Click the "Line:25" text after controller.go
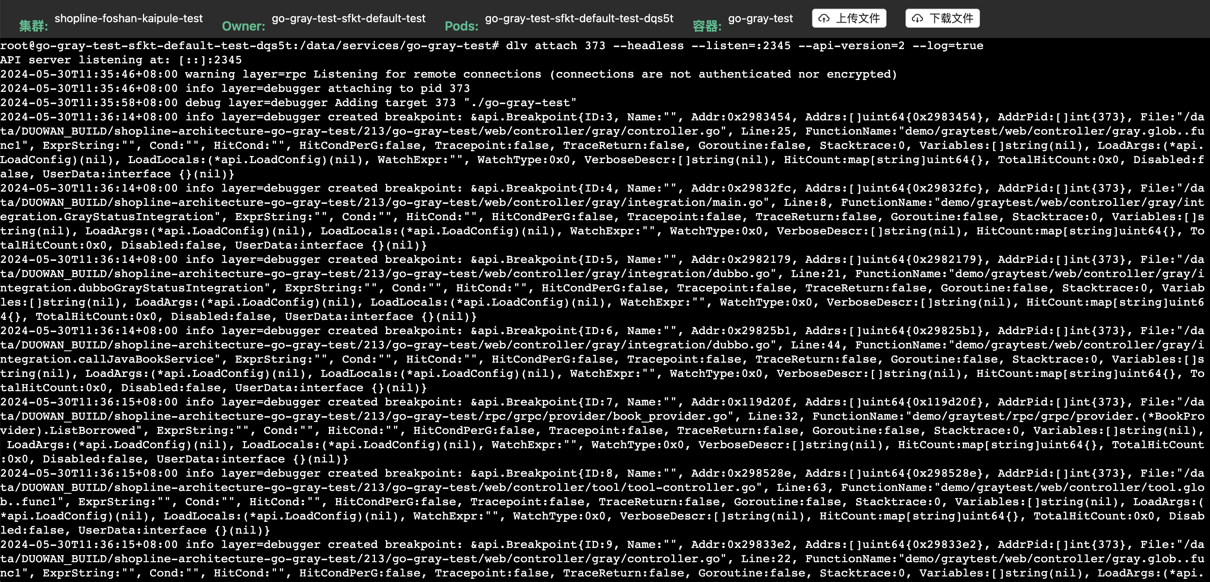Screen dimensions: 1210x582 point(766,131)
